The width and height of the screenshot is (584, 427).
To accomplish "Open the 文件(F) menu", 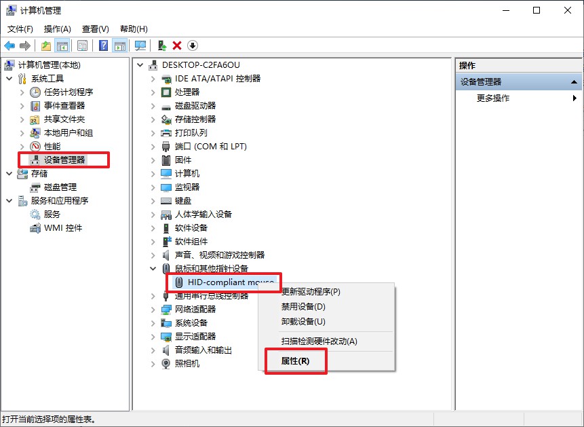I will coord(20,29).
